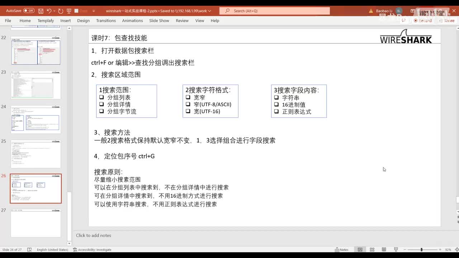Click the slide panel scroll up arrow
This screenshot has height=258, width=459.
coord(69,28)
